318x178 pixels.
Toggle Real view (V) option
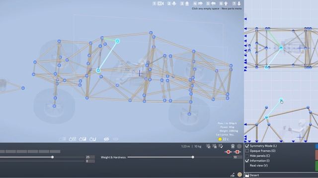[258, 166]
